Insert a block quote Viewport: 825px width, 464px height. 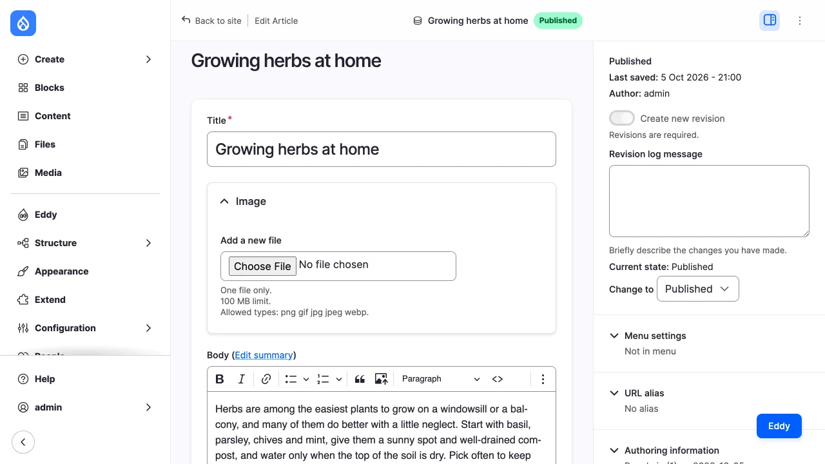[x=360, y=379]
